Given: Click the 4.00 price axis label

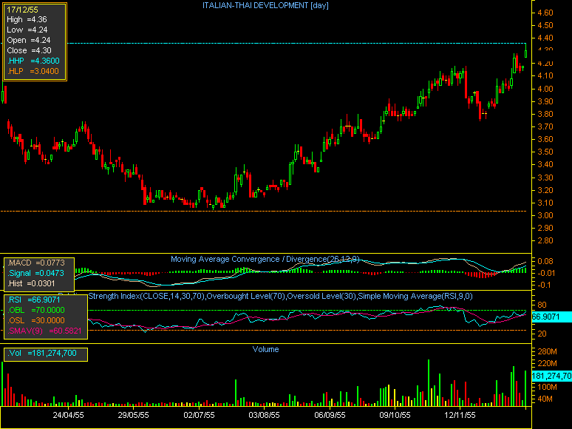Looking at the screenshot, I should pyautogui.click(x=545, y=89).
